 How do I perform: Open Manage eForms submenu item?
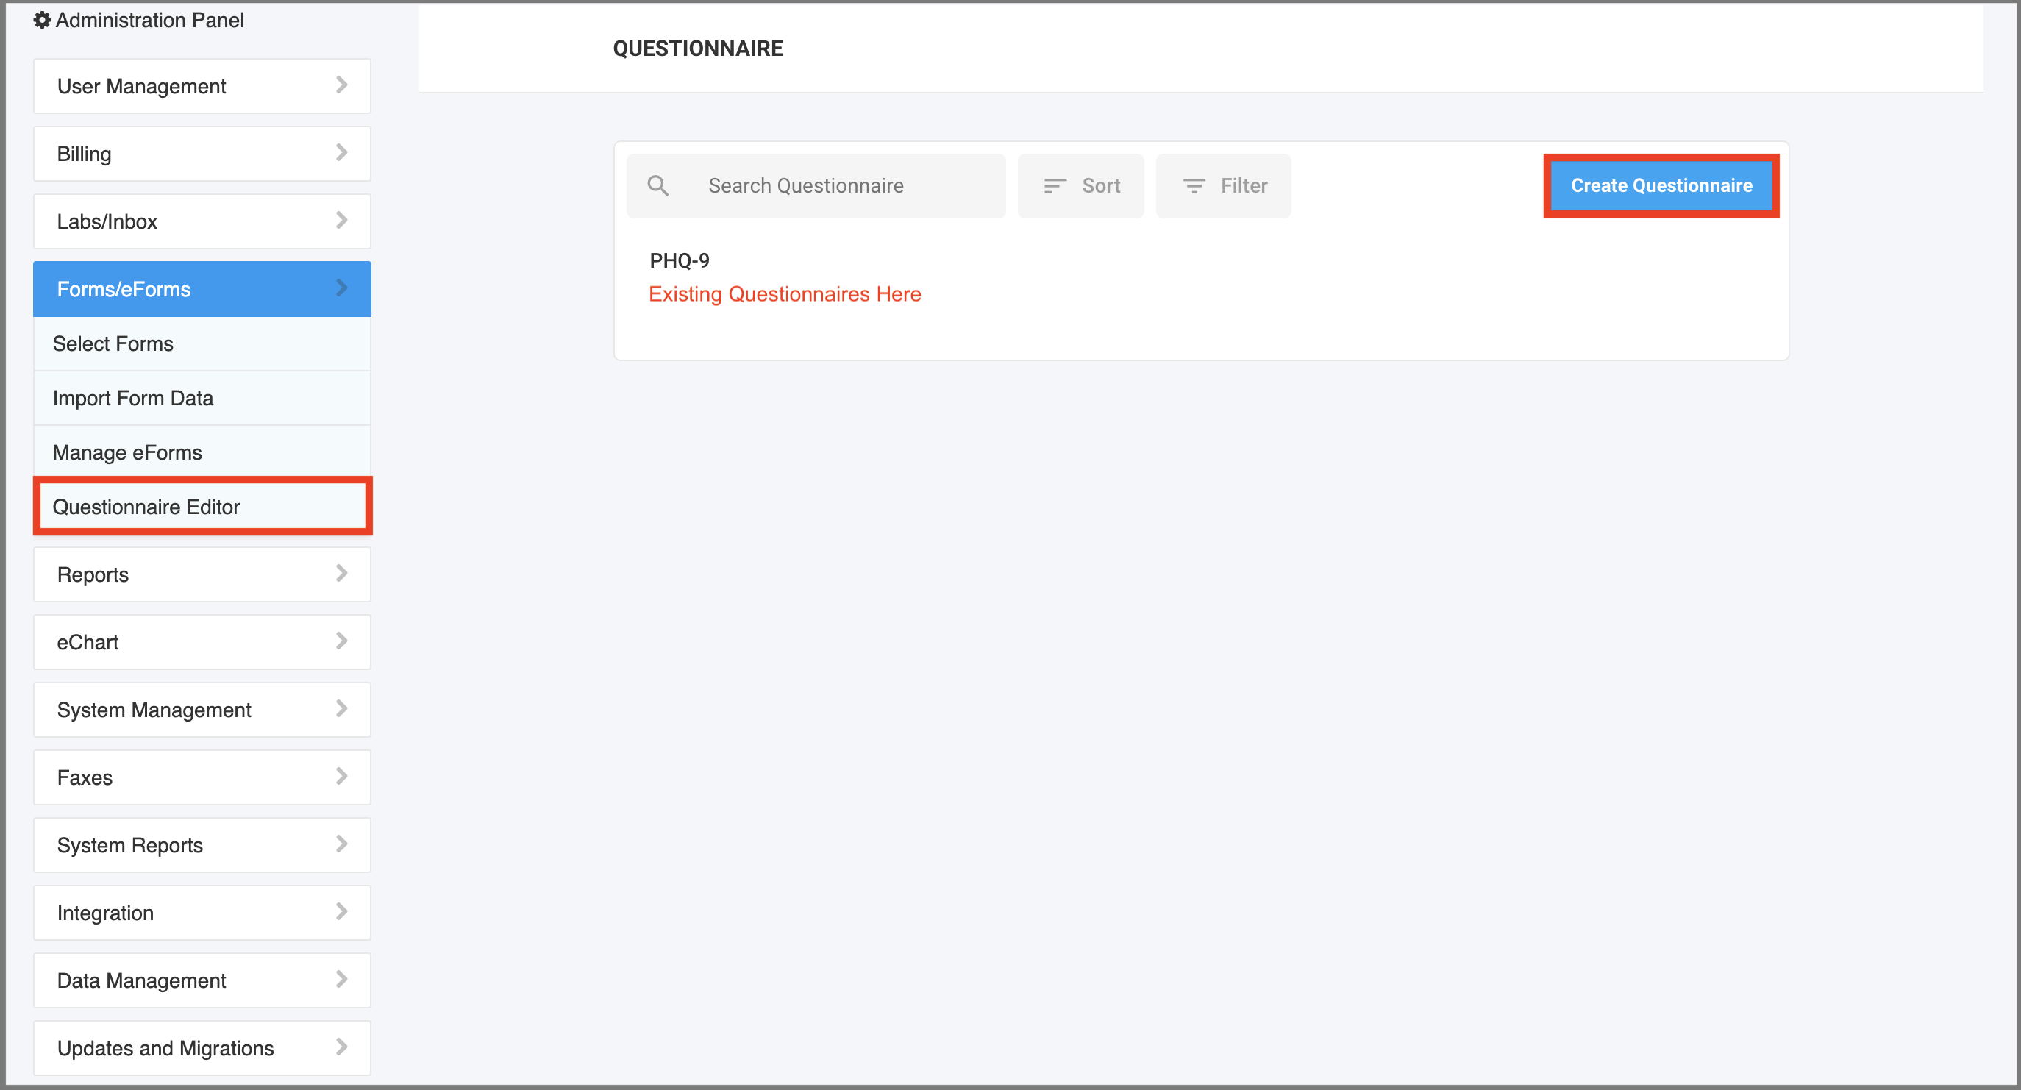pyautogui.click(x=202, y=452)
